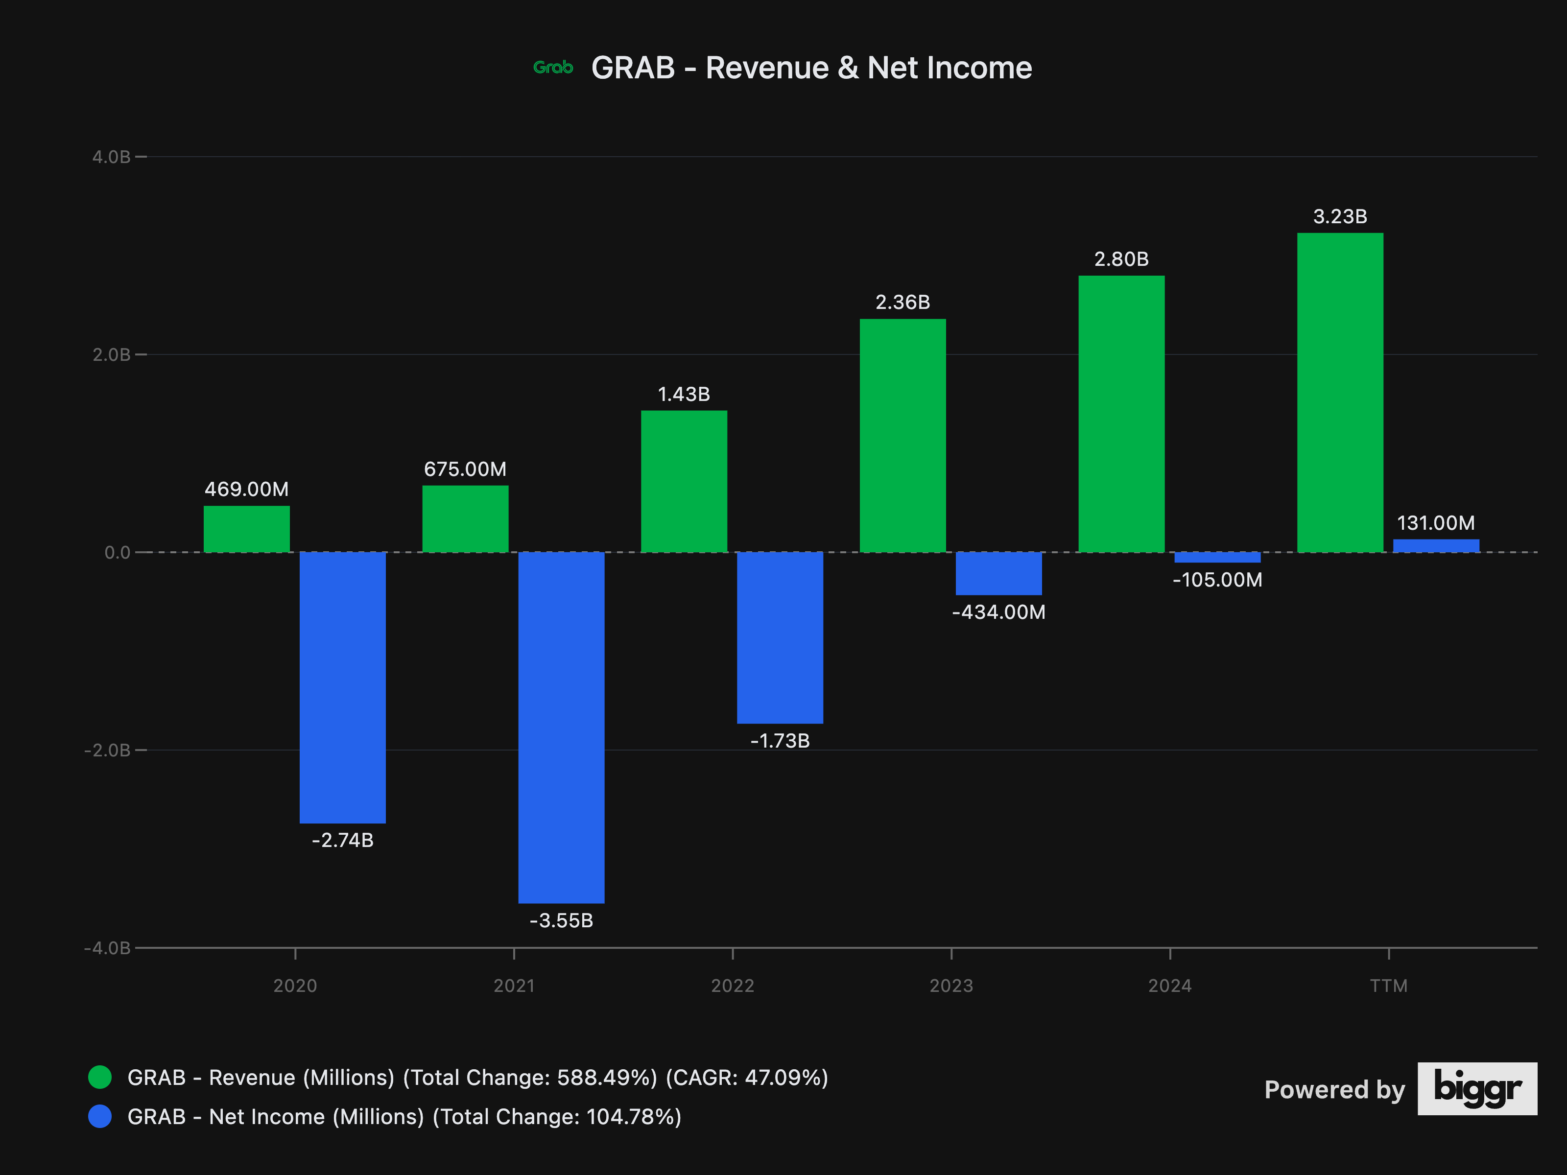Click the 2022 revenue bar labeled 1.43B
This screenshot has width=1567, height=1175.
[x=684, y=482]
